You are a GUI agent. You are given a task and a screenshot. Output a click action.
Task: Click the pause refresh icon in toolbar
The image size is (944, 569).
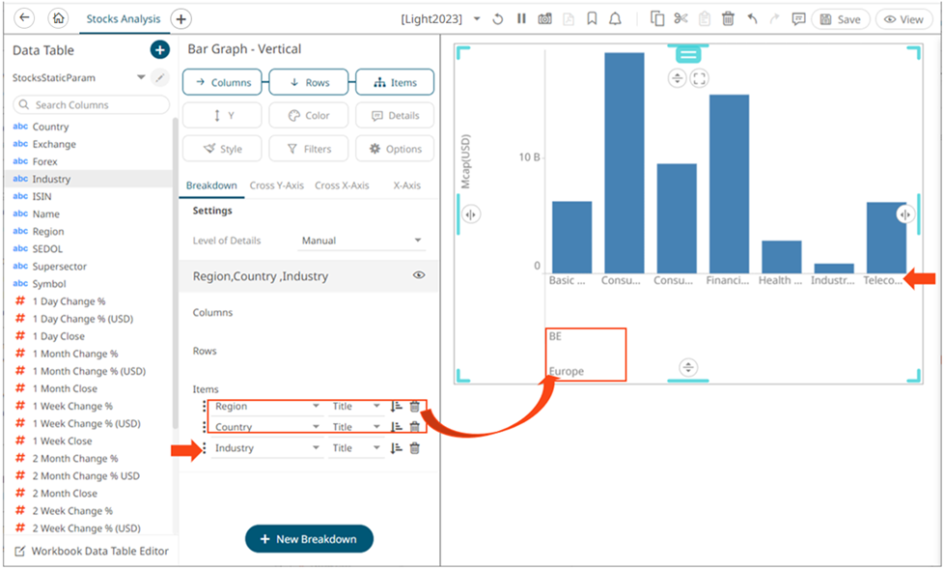pyautogui.click(x=521, y=19)
